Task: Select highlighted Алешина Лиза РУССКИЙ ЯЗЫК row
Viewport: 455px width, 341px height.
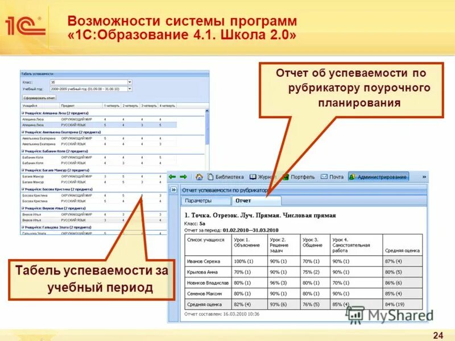Action: [x=98, y=125]
